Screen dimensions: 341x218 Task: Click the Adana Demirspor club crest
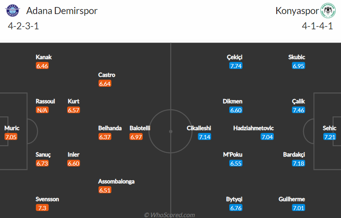coord(12,11)
